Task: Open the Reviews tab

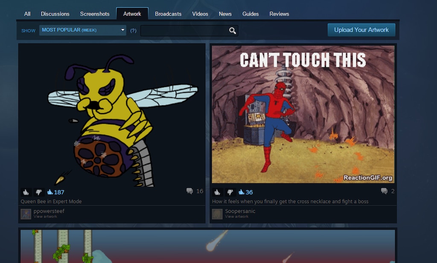Action: 279,14
